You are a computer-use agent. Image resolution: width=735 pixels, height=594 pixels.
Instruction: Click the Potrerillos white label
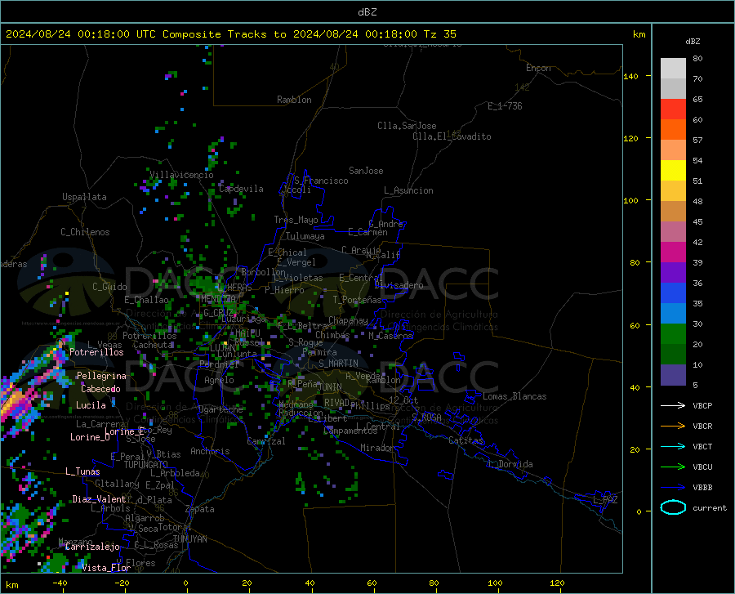[x=96, y=352]
